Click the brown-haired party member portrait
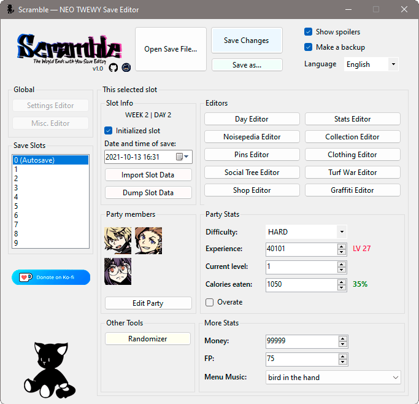The image size is (419, 404). click(148, 240)
